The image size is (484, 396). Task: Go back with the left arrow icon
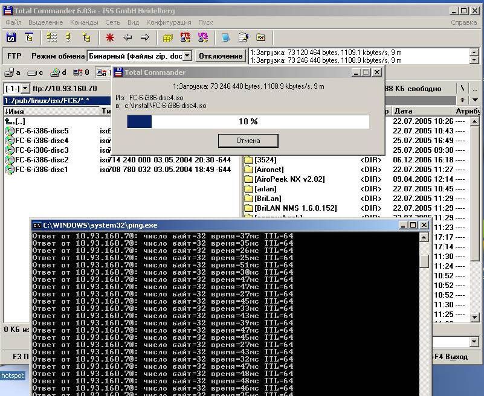[x=127, y=37]
